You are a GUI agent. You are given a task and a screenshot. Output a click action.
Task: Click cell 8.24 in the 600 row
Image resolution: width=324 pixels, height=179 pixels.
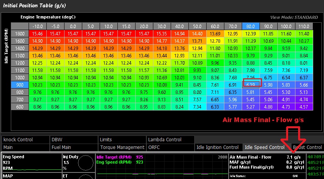[179, 107]
